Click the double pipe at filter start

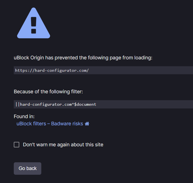coord(18,104)
